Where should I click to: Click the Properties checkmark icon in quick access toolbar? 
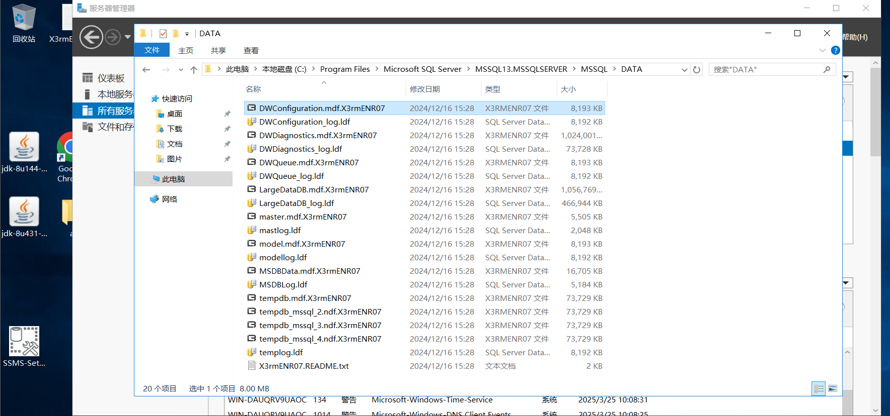coord(163,34)
